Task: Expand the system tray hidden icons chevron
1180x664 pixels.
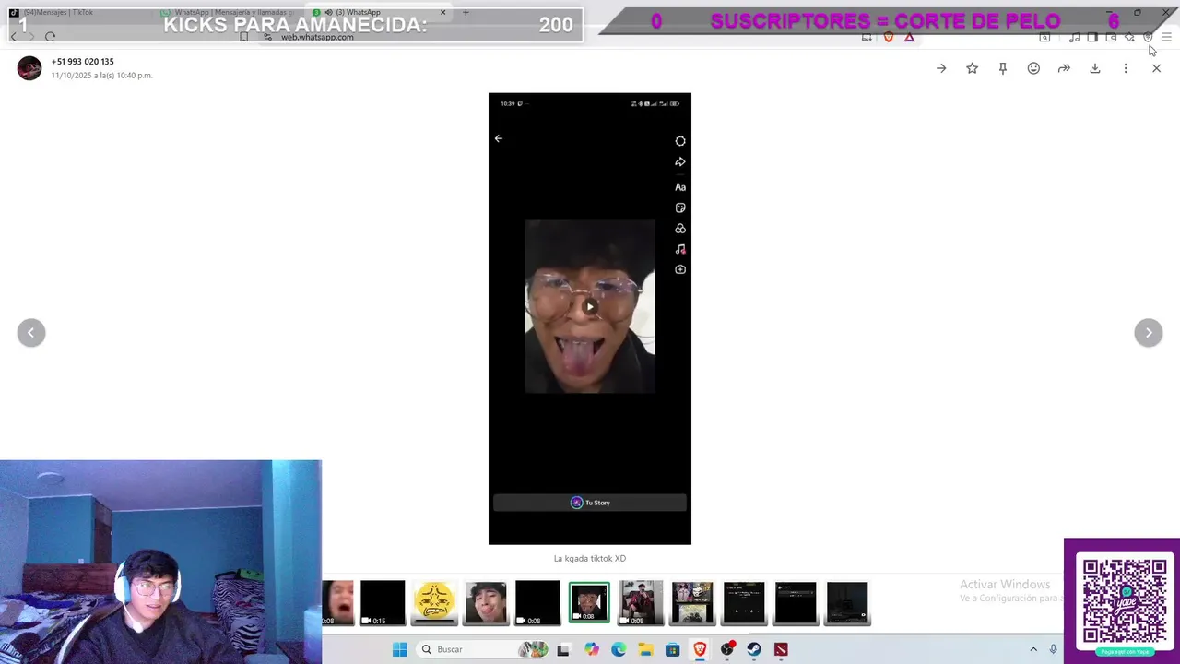Action: (x=1033, y=649)
